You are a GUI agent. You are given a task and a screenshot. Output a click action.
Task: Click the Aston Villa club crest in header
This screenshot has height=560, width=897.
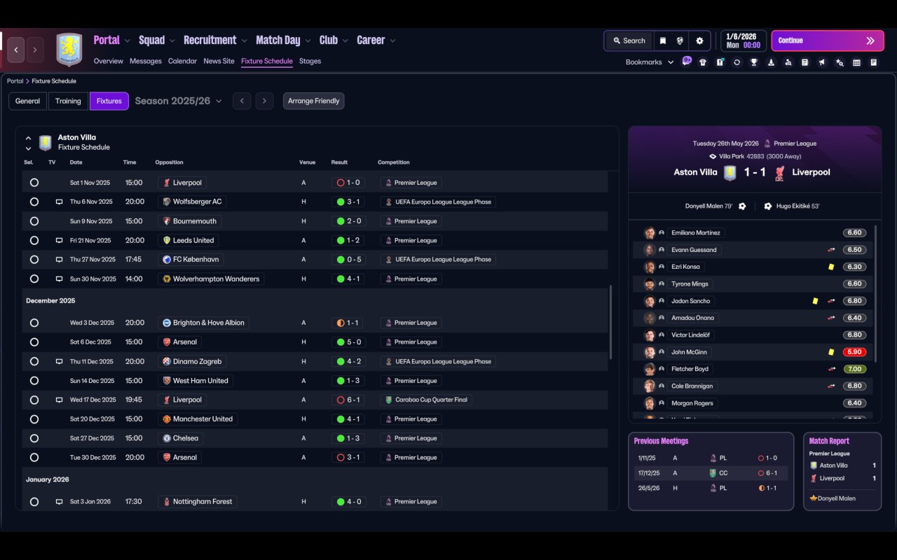[x=69, y=50]
